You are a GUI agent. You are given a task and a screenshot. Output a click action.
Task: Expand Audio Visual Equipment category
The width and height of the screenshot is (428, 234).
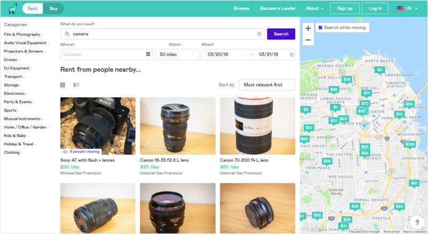click(x=26, y=43)
